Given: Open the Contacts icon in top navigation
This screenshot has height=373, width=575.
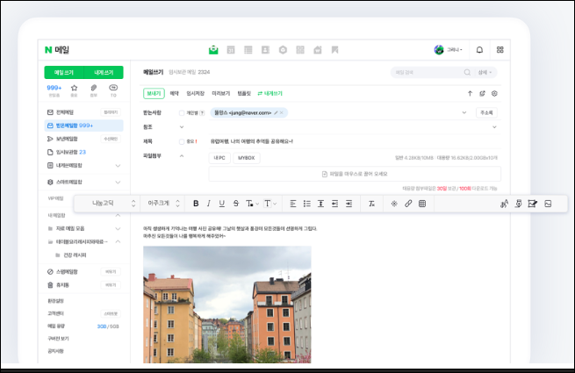Looking at the screenshot, I should point(265,50).
